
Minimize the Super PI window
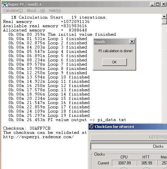152,4
